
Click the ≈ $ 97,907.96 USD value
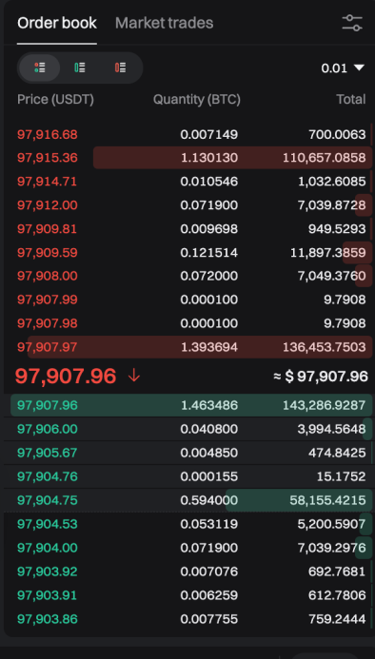tap(321, 377)
